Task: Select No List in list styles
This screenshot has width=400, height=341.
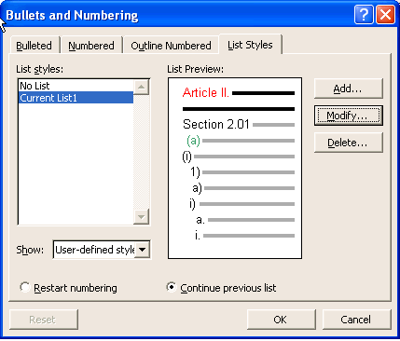Action: [76, 86]
